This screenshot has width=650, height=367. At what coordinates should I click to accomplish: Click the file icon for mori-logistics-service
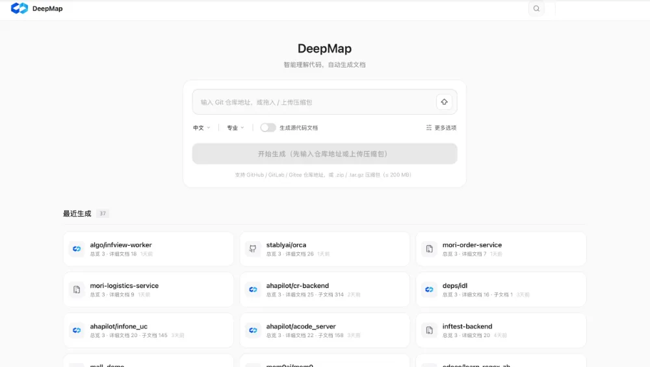click(77, 290)
